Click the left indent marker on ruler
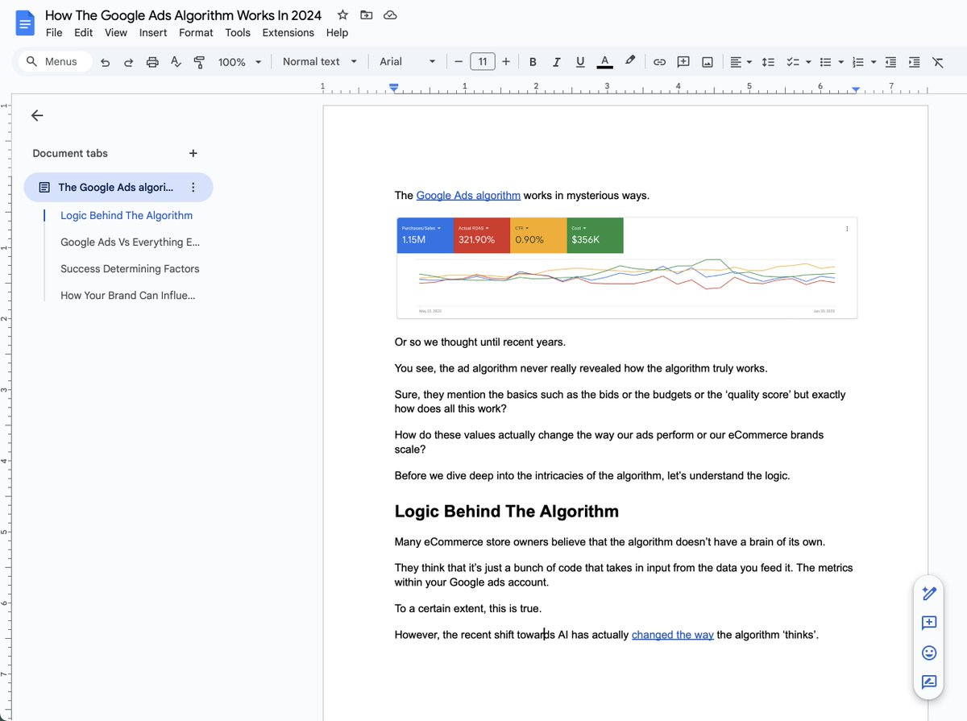This screenshot has width=967, height=721. click(393, 88)
